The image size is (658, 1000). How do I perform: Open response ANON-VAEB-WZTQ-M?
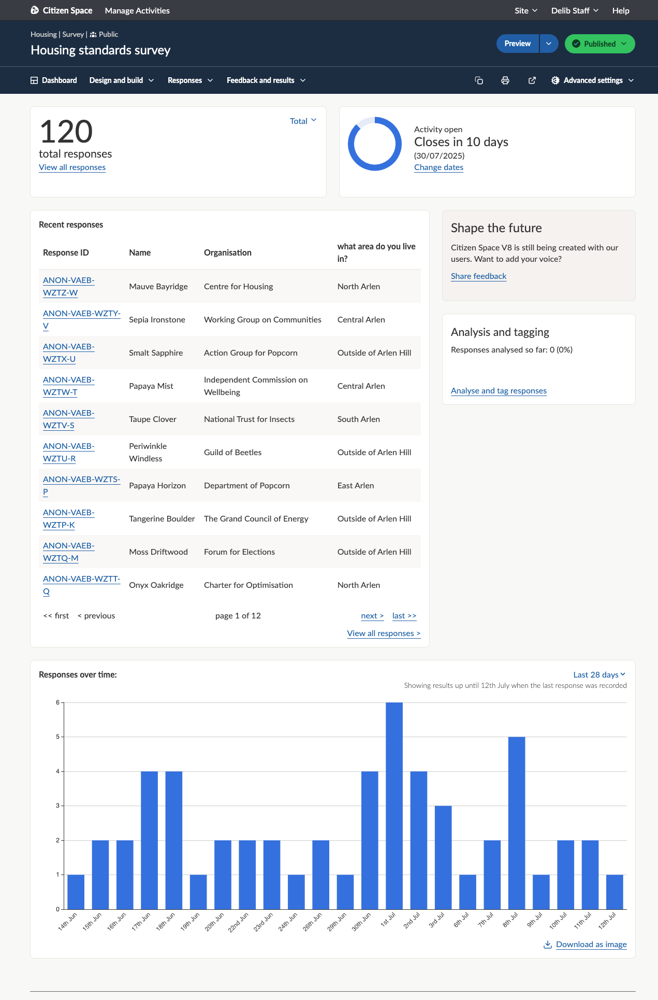click(68, 552)
